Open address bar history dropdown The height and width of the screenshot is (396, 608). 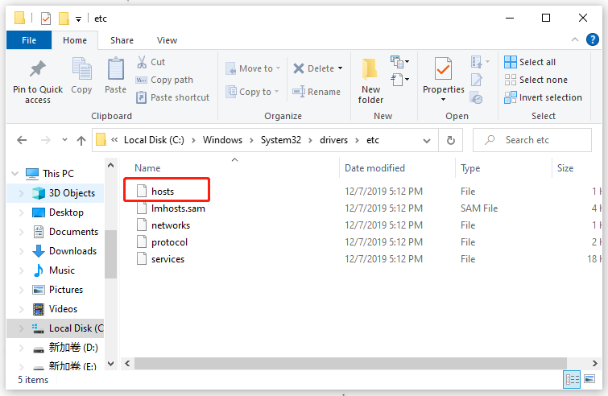pos(427,140)
